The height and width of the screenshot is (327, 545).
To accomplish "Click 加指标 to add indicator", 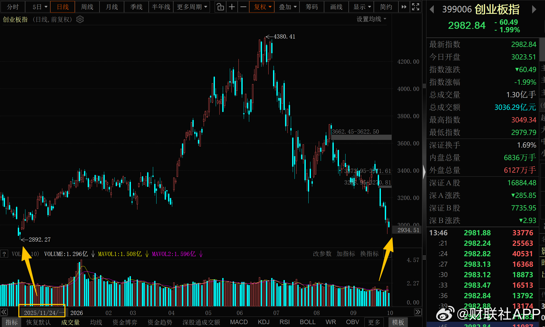I will (x=346, y=254).
